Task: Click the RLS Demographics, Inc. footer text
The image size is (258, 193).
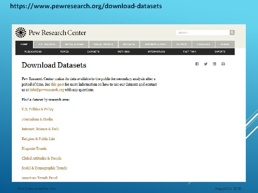Action: point(37,189)
